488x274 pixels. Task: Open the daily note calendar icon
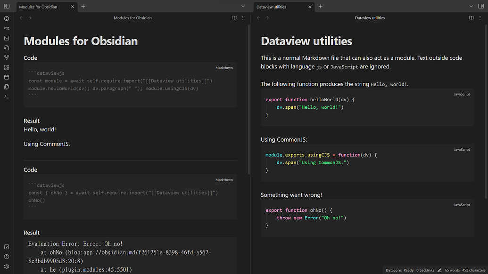click(x=6, y=77)
